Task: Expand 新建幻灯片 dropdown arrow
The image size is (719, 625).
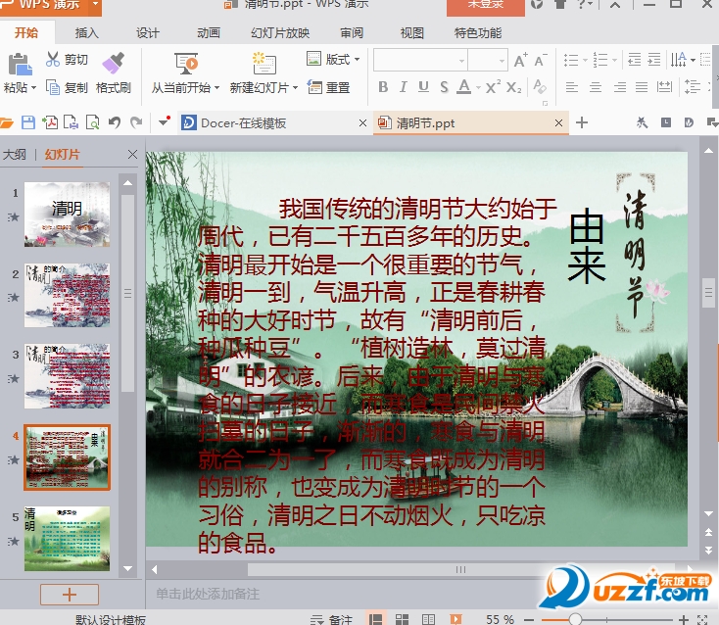Action: point(295,87)
